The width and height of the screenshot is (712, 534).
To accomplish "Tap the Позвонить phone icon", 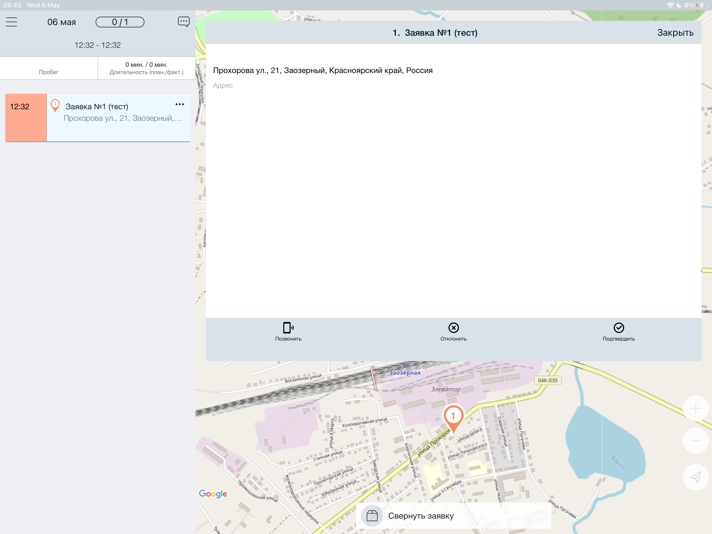I will [x=288, y=327].
